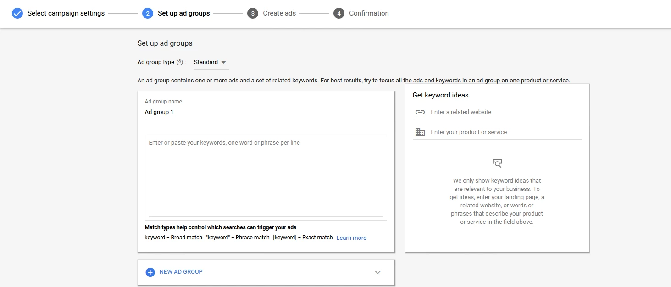This screenshot has width=671, height=287.
Task: Click the completed checkmark step icon
Action: [x=17, y=13]
